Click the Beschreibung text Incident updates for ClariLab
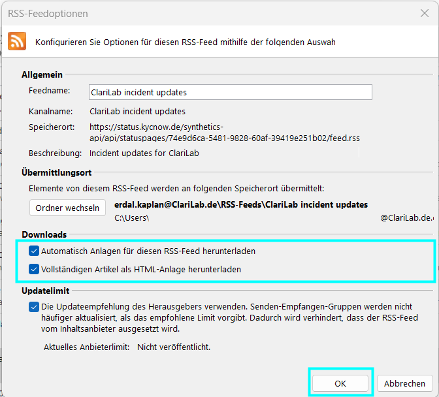This screenshot has height=397, width=439. coord(144,153)
